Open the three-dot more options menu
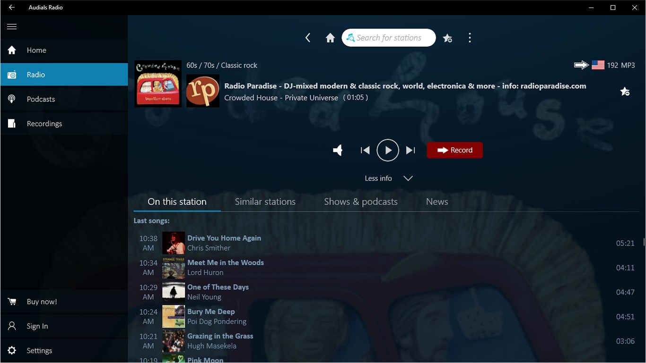This screenshot has height=363, width=646. point(470,38)
